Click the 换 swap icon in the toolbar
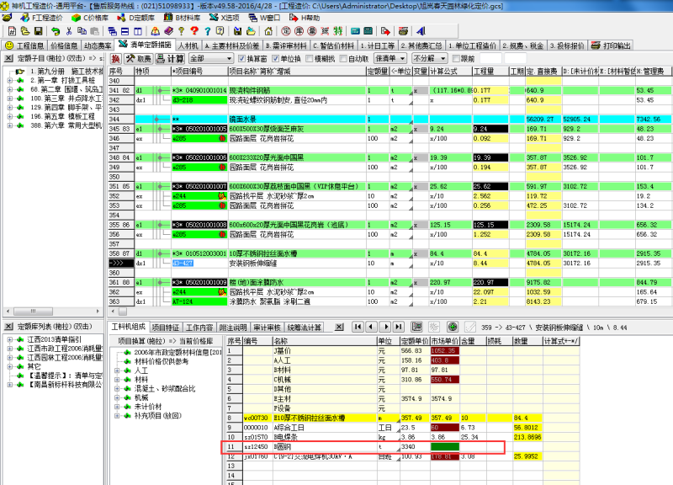The height and width of the screenshot is (485, 673). click(116, 59)
